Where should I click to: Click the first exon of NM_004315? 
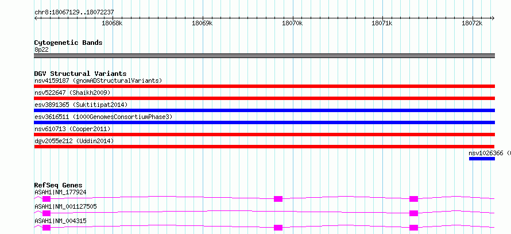tap(47, 228)
